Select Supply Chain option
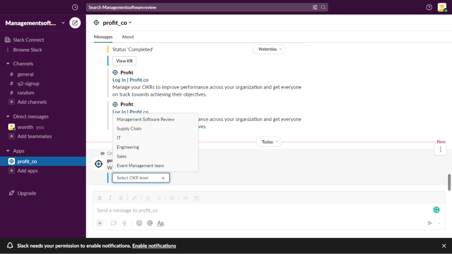This screenshot has height=254, width=452. 155,129
